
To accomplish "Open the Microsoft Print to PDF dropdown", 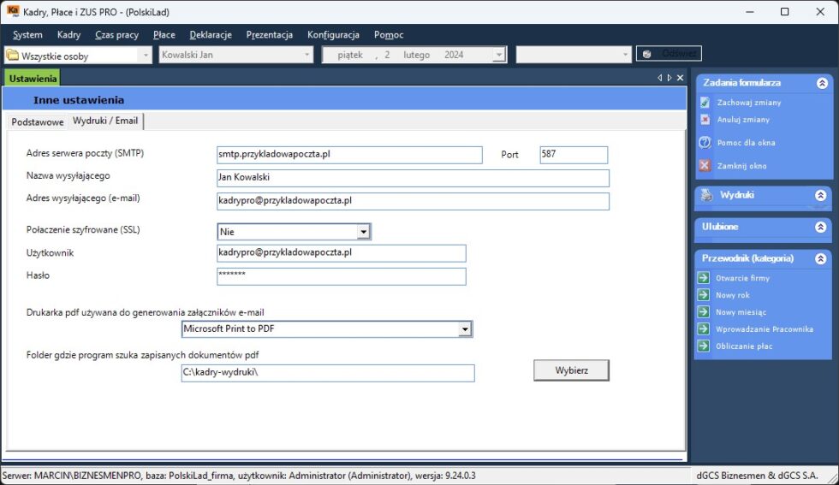I will [464, 328].
